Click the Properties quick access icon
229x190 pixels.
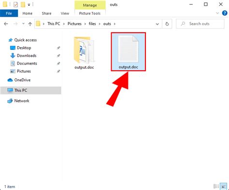pos(15,5)
